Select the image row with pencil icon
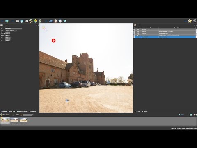The image size is (197, 148). pos(165,35)
